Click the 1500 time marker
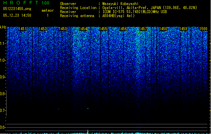Viewport: 211px width, 134px height. click(203, 29)
